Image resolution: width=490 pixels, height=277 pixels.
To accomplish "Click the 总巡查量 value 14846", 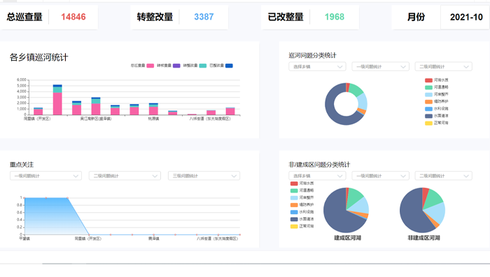I will 73,17.
